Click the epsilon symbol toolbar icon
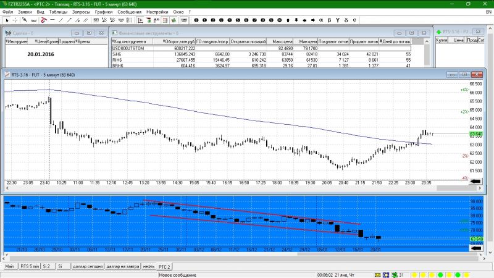The height and width of the screenshot is (278, 494). pos(354,20)
